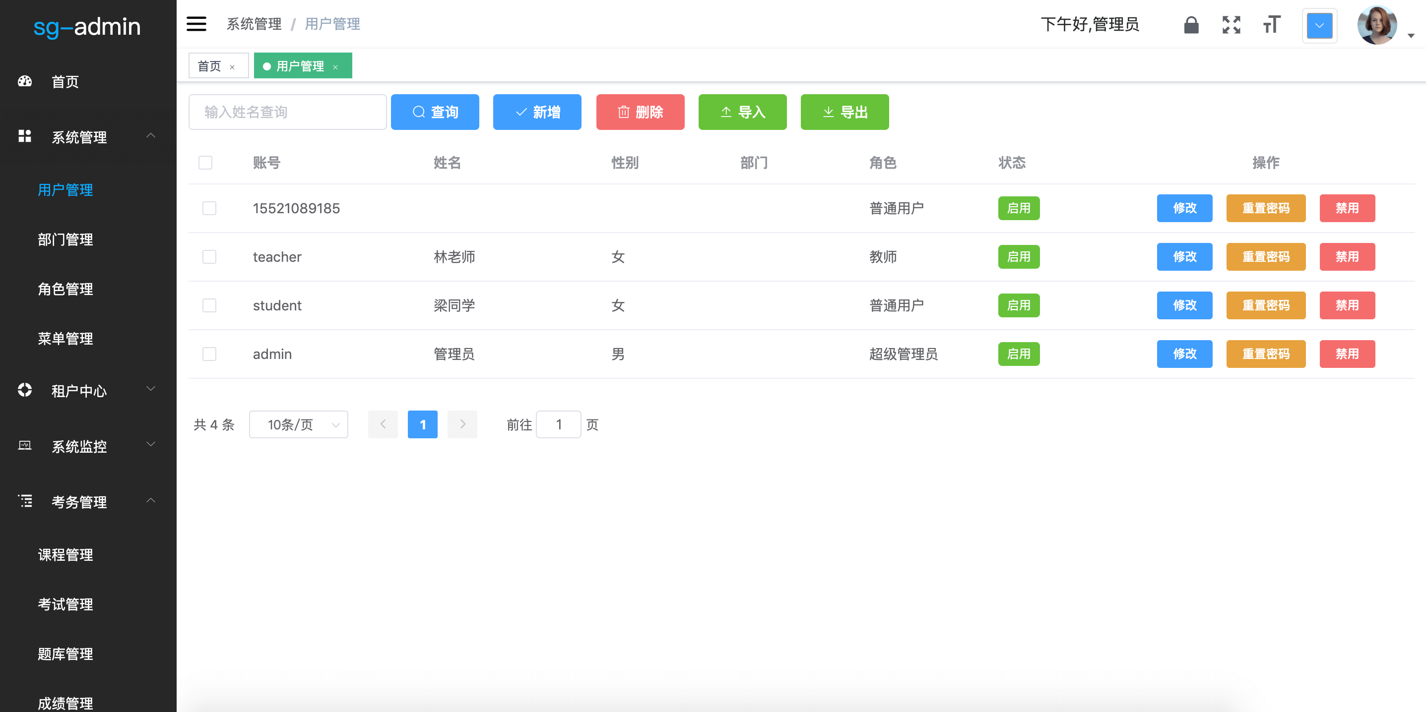Check the select-all header checkbox
The height and width of the screenshot is (712, 1426).
[205, 163]
